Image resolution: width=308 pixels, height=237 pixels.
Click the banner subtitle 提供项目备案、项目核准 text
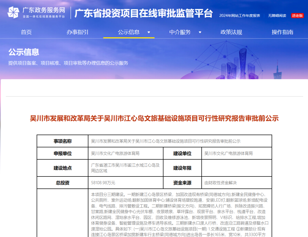pyautogui.click(x=68, y=63)
